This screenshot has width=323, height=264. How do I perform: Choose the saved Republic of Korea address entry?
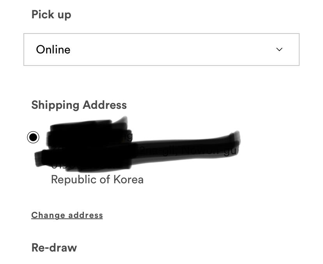point(33,137)
